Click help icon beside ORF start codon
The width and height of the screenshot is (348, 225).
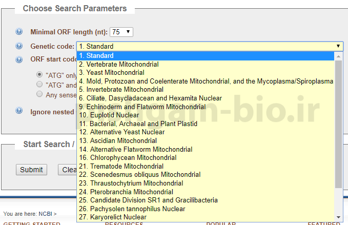[x=19, y=59]
